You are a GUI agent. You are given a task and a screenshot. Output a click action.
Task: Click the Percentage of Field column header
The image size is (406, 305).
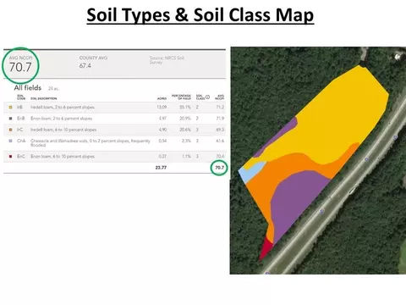181,97
